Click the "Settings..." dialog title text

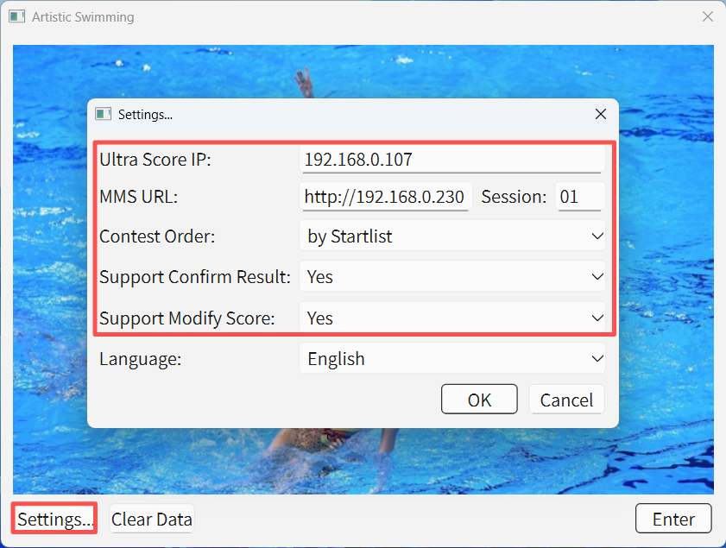(x=145, y=114)
